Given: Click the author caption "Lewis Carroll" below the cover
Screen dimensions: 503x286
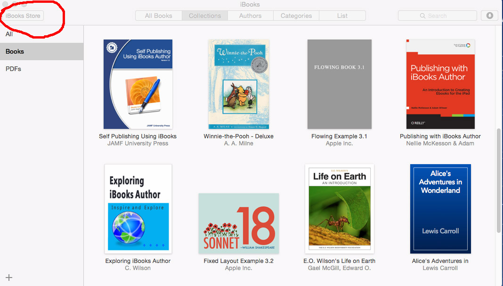Looking at the screenshot, I should click(440, 268).
